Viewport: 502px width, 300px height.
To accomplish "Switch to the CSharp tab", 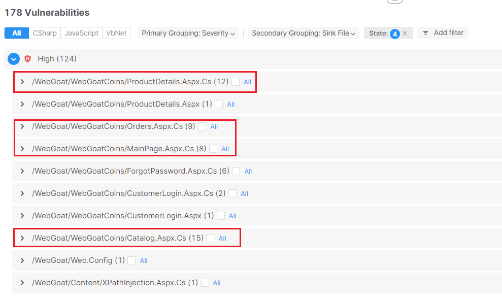I will [x=45, y=33].
